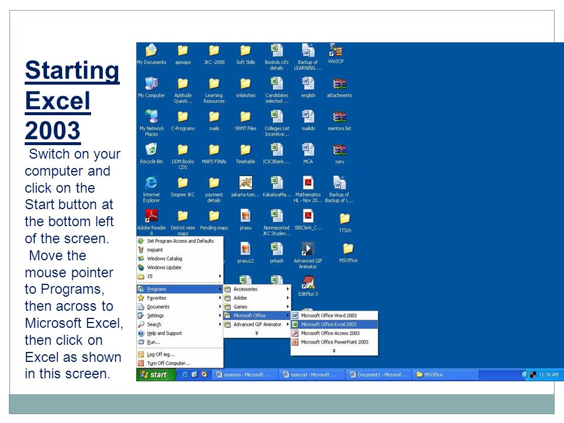Open the mentors list archive icon

pos(339,120)
